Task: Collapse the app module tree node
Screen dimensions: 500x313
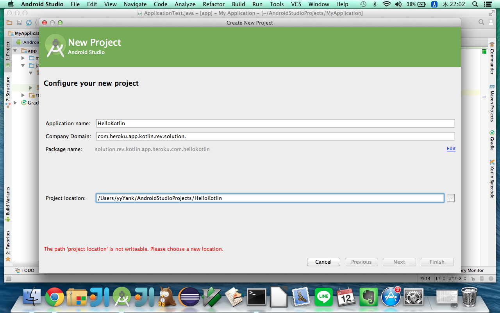Action: (x=16, y=51)
